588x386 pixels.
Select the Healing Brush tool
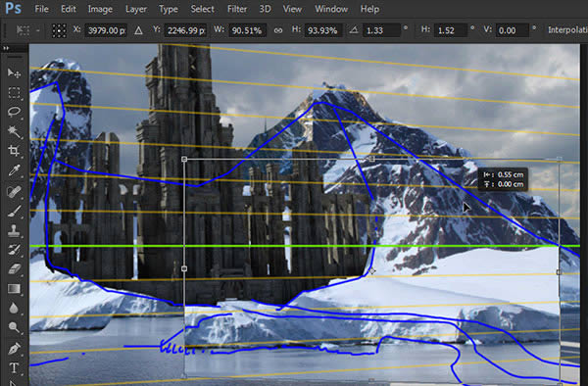point(14,191)
